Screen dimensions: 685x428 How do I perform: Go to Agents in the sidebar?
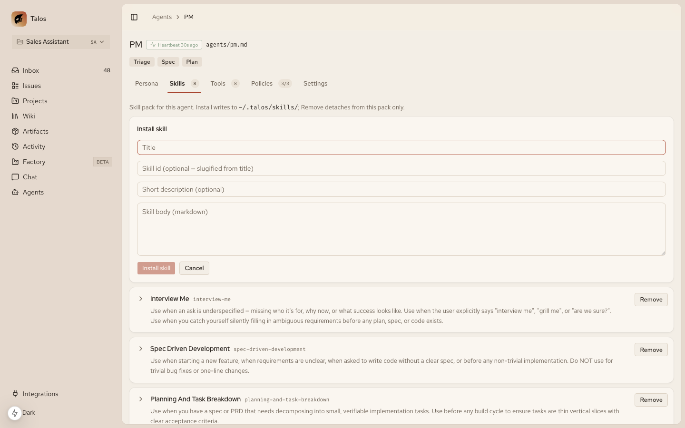coord(61,192)
